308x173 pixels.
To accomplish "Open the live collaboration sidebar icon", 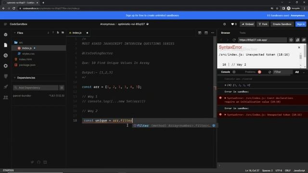I will pos(6,97).
